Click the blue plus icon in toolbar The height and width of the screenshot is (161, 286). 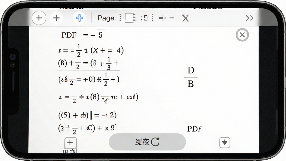pyautogui.click(x=80, y=18)
